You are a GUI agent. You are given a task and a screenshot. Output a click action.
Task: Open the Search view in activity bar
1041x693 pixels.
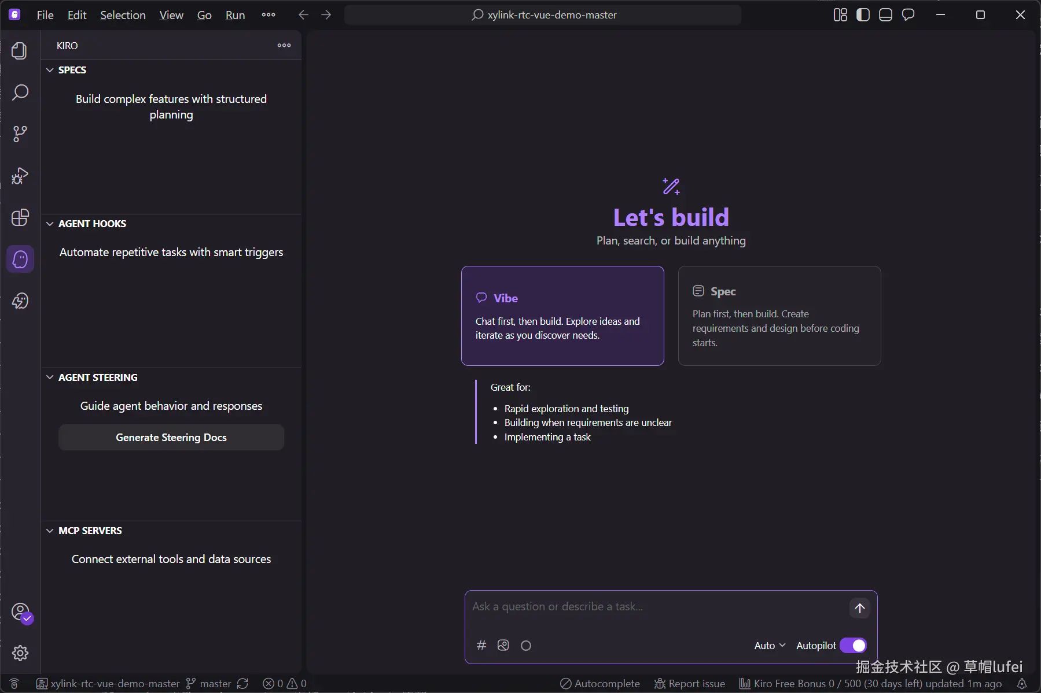click(x=20, y=92)
